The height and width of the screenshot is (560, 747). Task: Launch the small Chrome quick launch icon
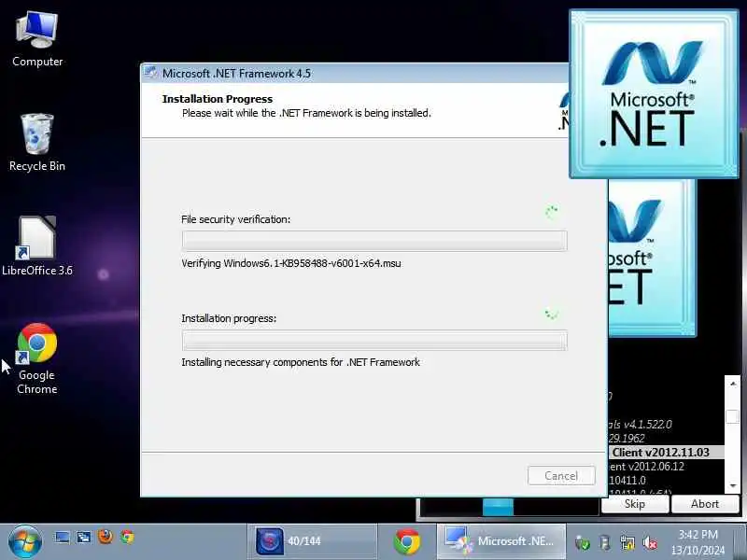pyautogui.click(x=127, y=538)
